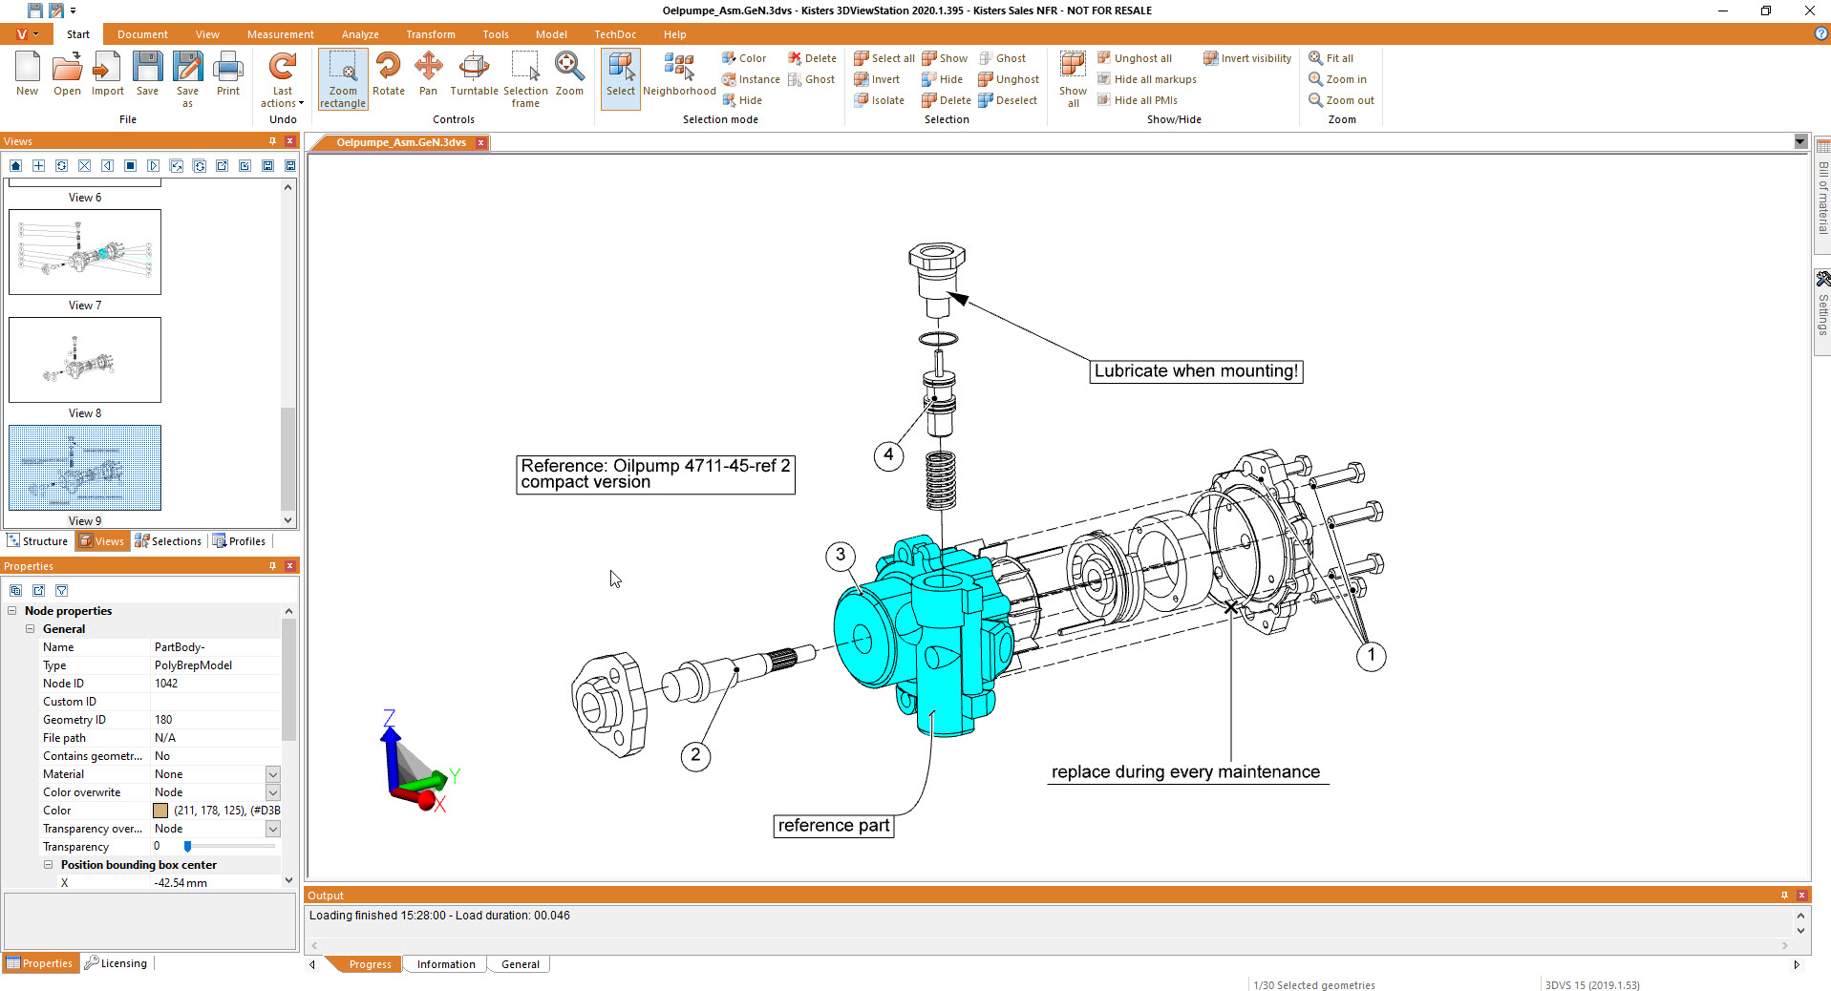
Task: Toggle Instance selection mode
Action: 750,79
